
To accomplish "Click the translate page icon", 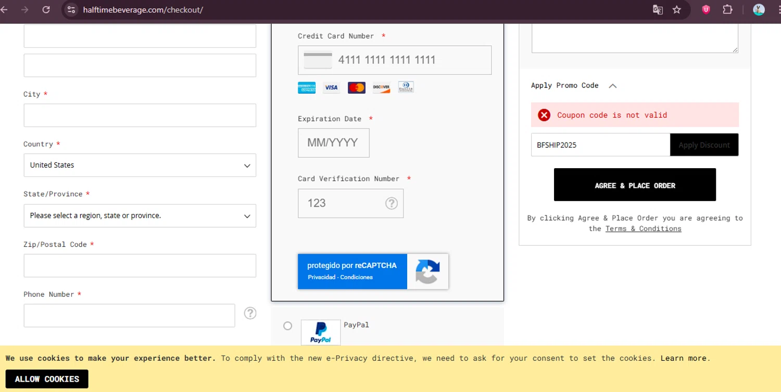I will [658, 9].
